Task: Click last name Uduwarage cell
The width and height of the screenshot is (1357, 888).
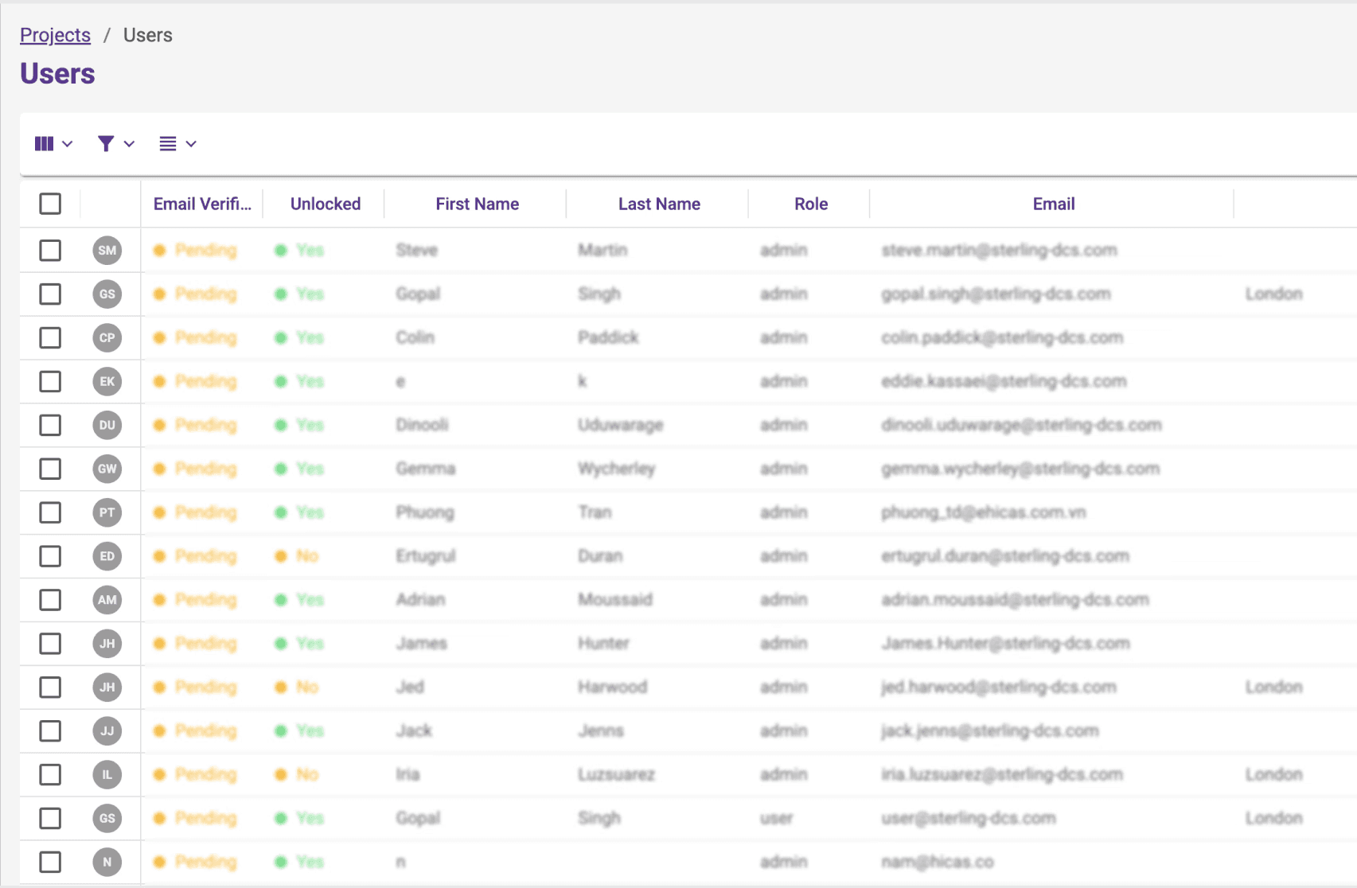Action: click(621, 426)
